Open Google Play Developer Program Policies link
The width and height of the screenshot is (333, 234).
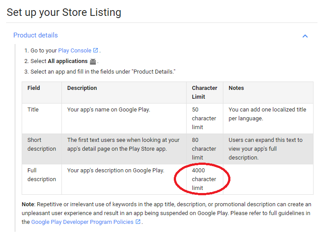click(x=82, y=222)
